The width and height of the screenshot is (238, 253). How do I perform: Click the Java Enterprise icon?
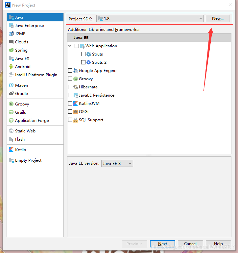point(11,26)
